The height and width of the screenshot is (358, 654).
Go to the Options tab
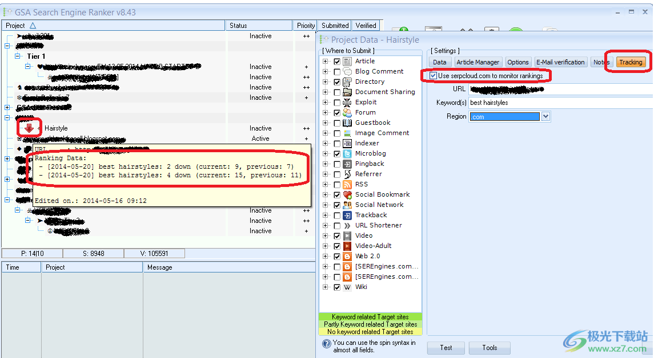[x=518, y=62]
